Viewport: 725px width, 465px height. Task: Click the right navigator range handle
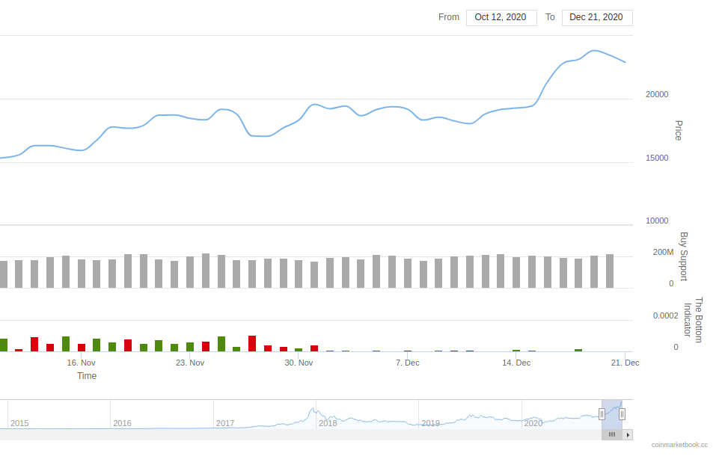pos(622,414)
